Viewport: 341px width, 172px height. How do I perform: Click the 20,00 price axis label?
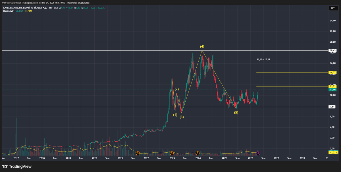pyautogui.click(x=332, y=42)
